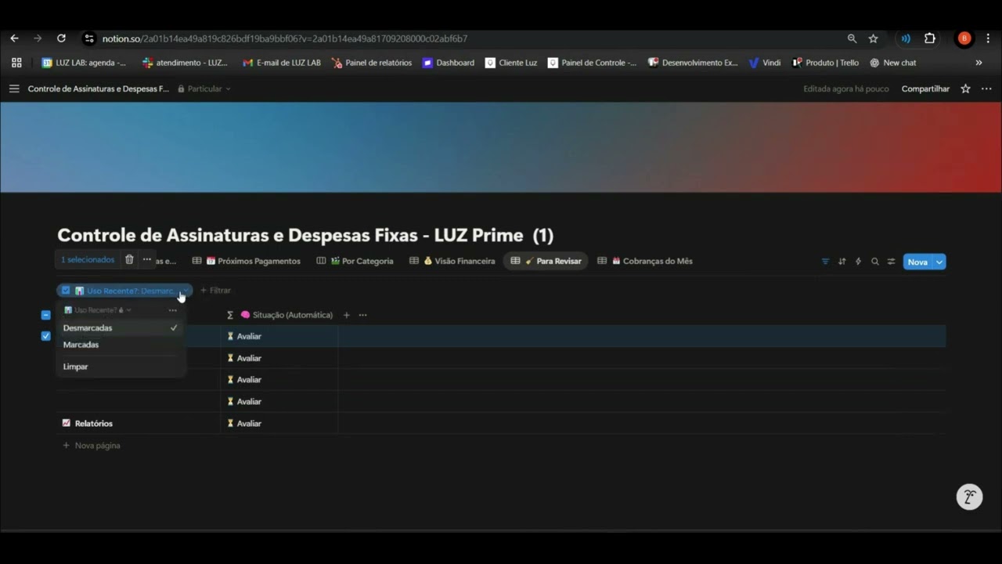
Task: Open the column header more-options ellipsis
Action: [362, 315]
